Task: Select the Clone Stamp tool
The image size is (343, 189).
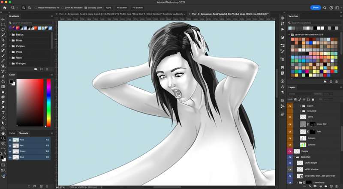Action: click(3, 66)
